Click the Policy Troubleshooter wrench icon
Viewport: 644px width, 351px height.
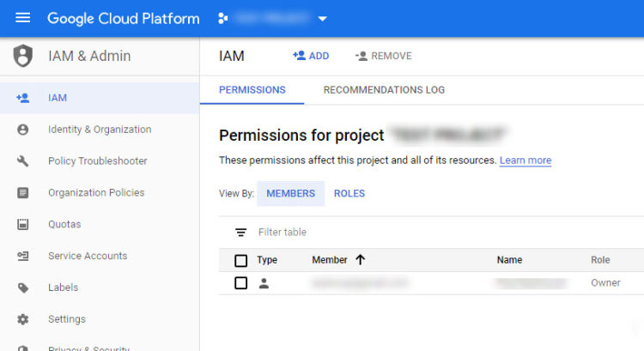coord(23,161)
